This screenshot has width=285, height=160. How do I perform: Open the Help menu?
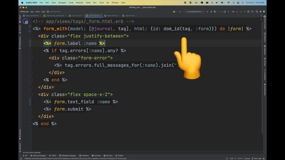click(123, 3)
